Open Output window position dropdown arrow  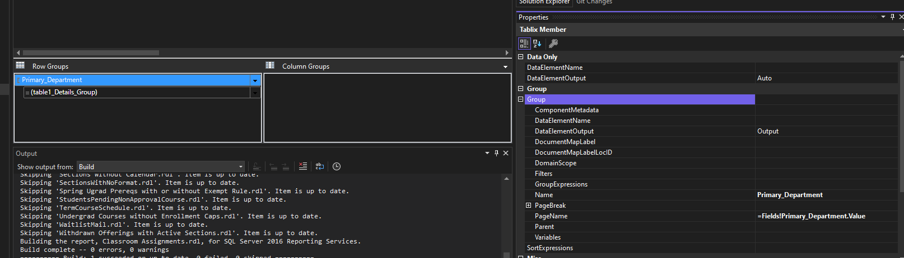click(487, 153)
